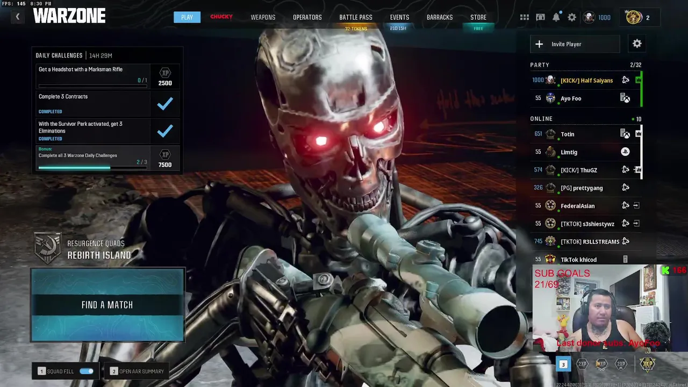
Task: Click the blue key 3 prompt icon
Action: (x=563, y=364)
